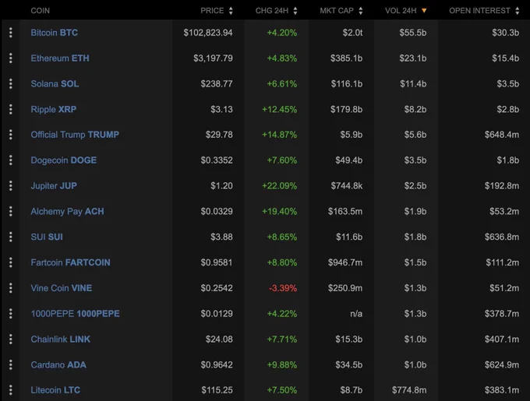This screenshot has height=401, width=530.
Task: Click Chainlink's $407.1m open interest
Action: click(x=502, y=339)
